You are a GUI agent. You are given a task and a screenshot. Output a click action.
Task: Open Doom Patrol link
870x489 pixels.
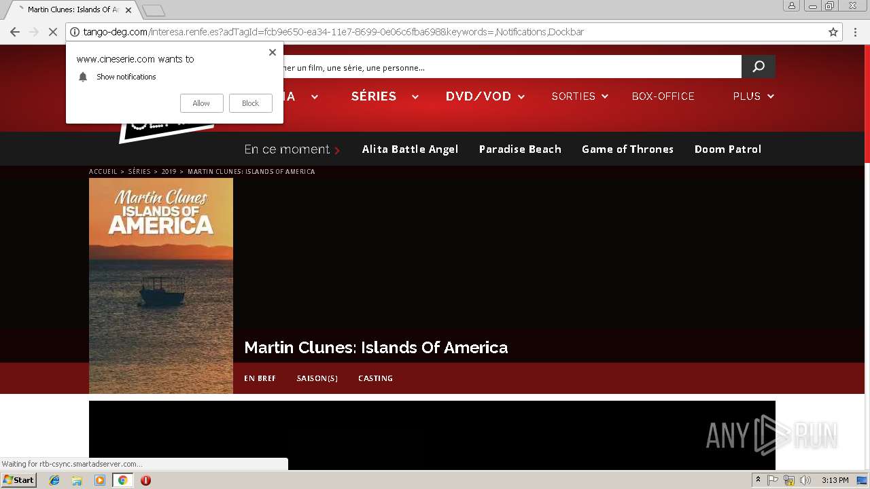(728, 149)
